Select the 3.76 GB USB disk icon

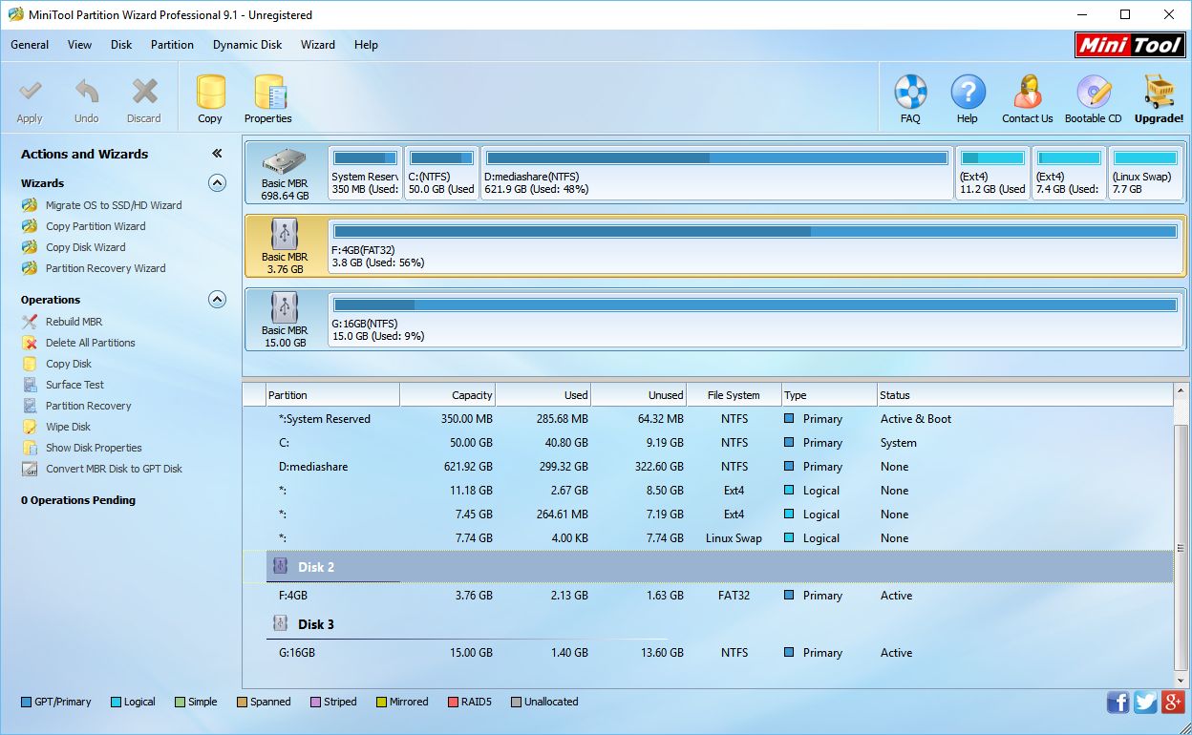[285, 234]
